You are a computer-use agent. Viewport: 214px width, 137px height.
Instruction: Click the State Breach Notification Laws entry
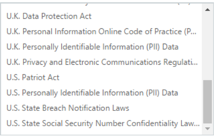[67, 108]
